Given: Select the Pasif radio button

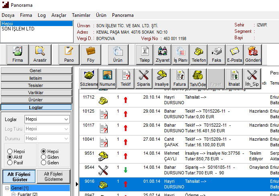Looking at the screenshot, I should (10, 163).
